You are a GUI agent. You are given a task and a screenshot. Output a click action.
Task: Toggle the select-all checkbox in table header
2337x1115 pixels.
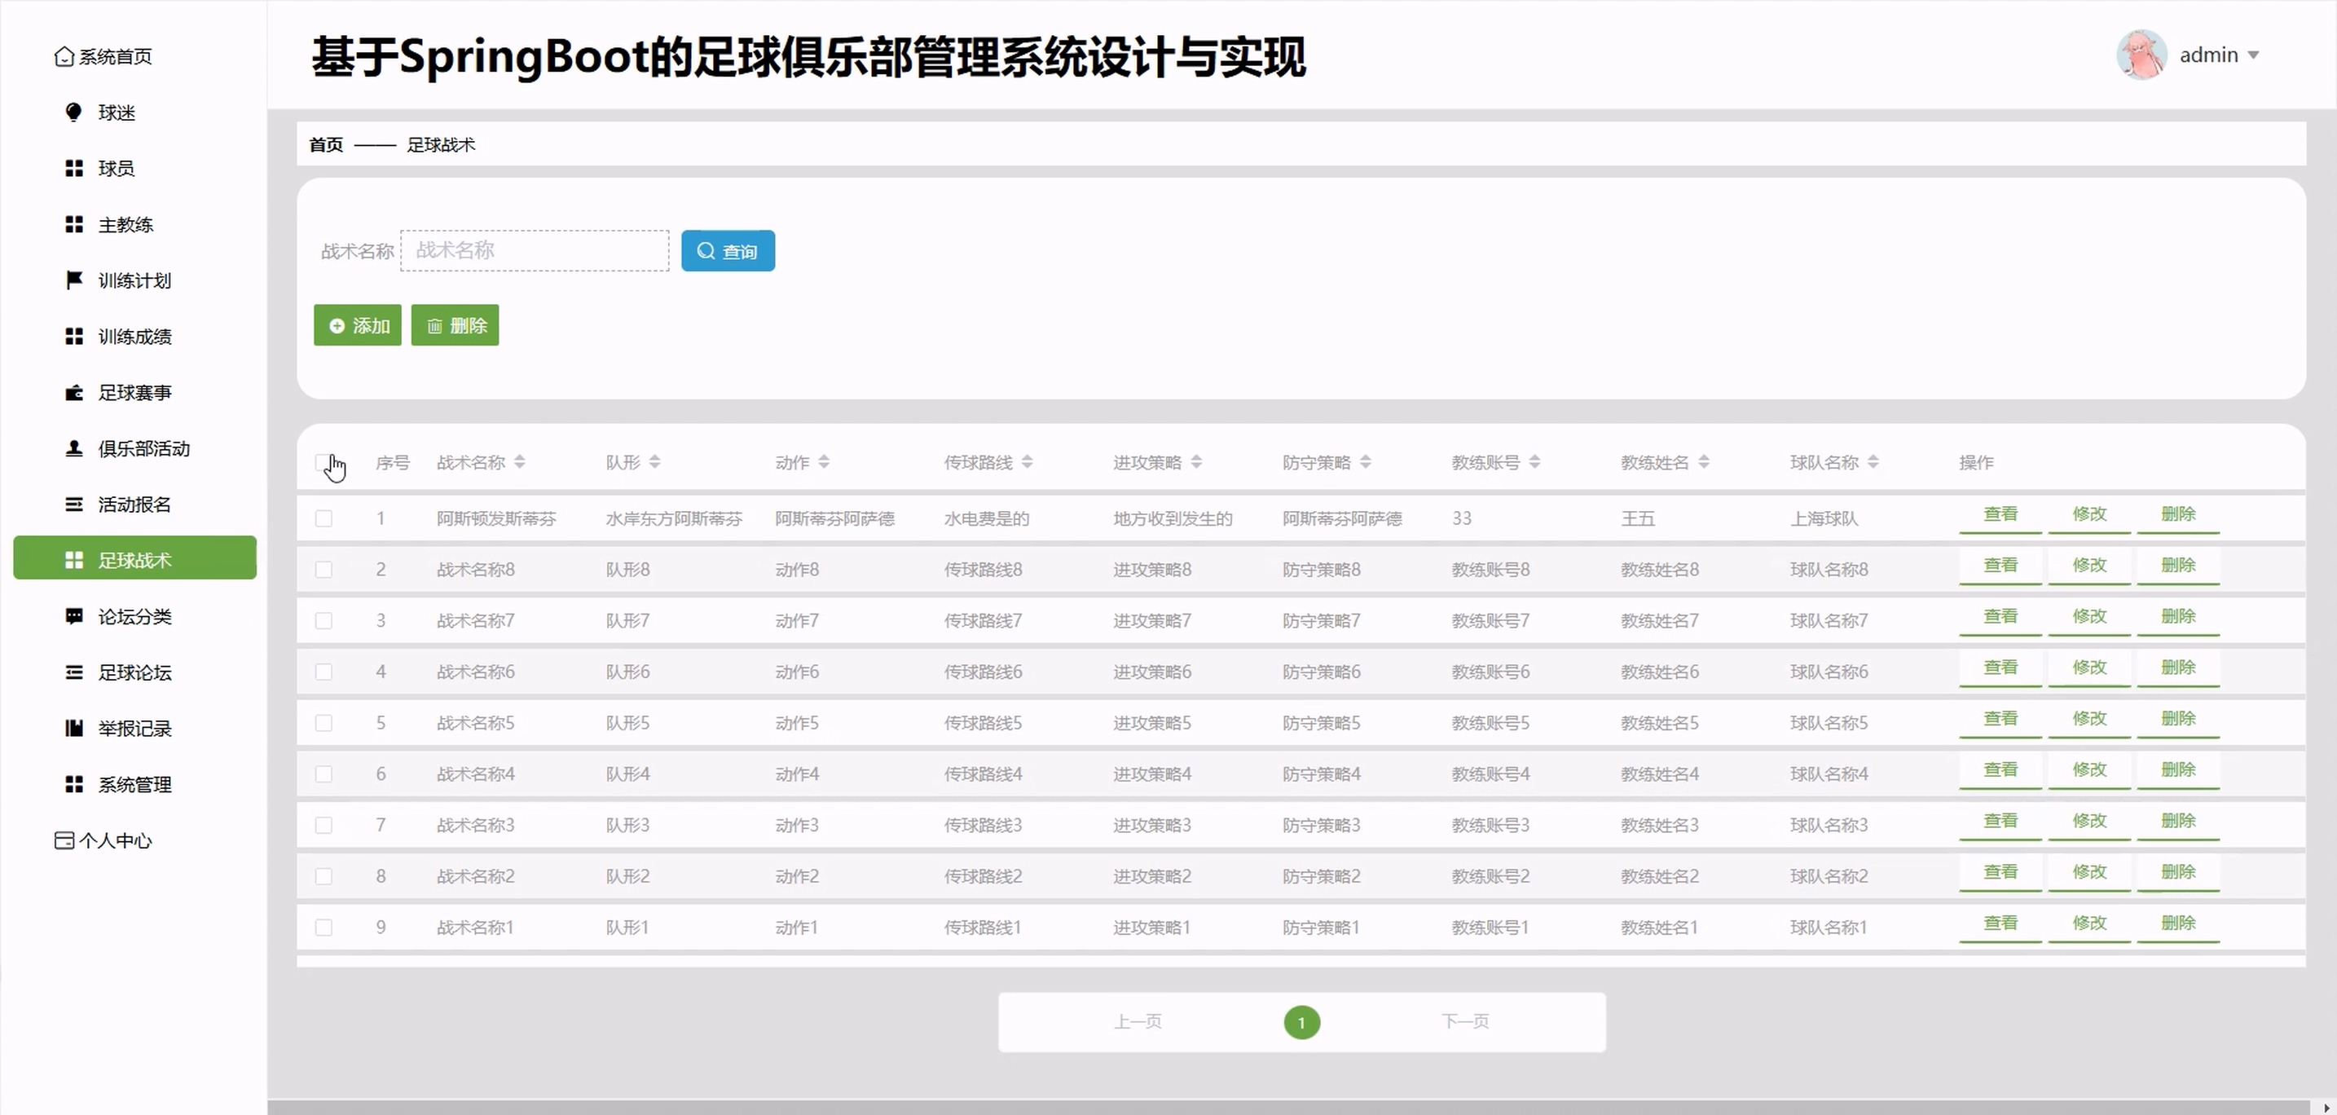(323, 463)
